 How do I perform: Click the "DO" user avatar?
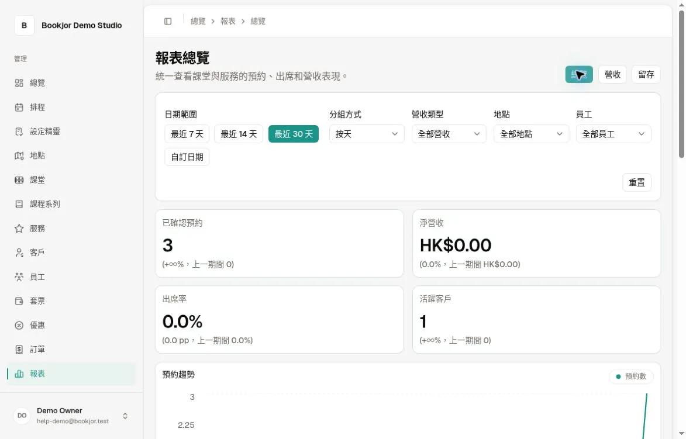click(x=22, y=416)
